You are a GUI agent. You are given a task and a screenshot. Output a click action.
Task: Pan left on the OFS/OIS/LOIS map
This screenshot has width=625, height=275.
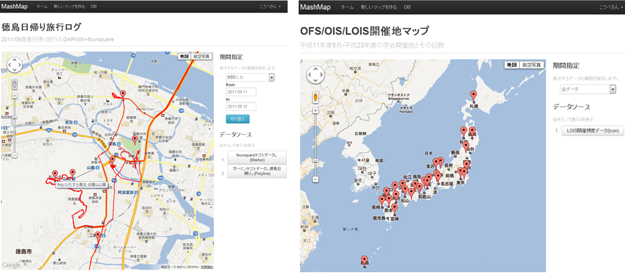point(310,75)
